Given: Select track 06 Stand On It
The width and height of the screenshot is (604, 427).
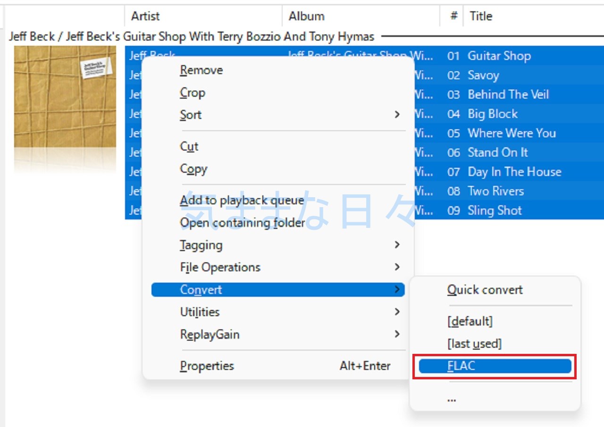Looking at the screenshot, I should pos(497,152).
